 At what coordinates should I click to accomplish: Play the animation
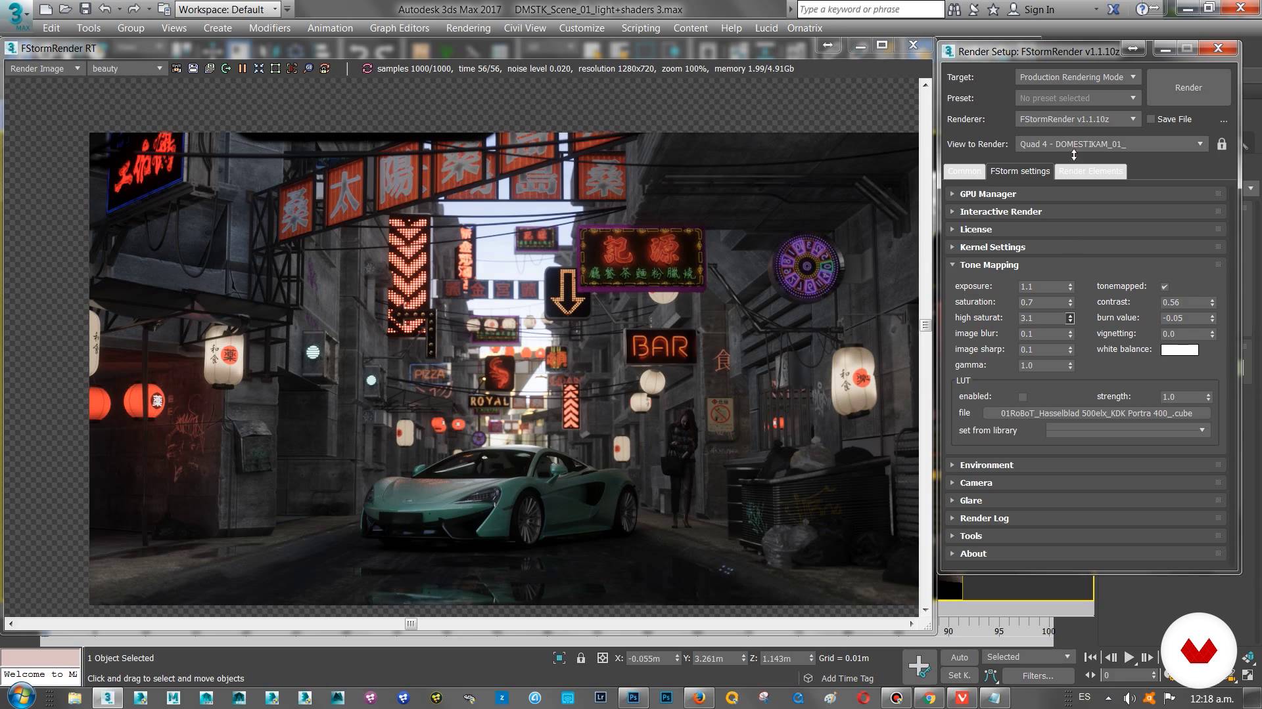1129,657
